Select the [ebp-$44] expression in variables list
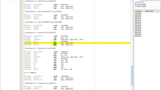 [x=138, y=36]
